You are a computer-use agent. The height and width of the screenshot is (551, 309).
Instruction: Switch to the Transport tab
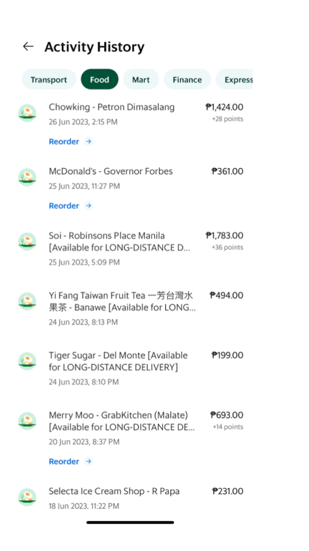(49, 79)
